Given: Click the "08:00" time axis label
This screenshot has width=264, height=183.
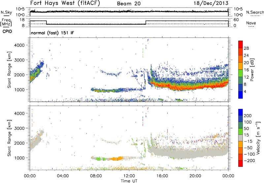Looking at the screenshot, I should pos(96,176).
